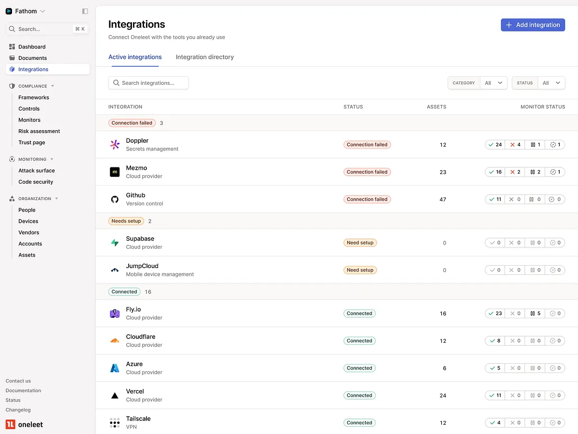Click the Search integrations input field
Image resolution: width=578 pixels, height=434 pixels.
click(148, 83)
